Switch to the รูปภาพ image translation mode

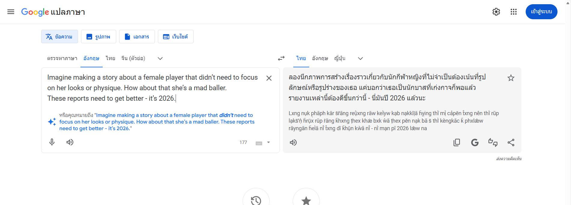pos(98,37)
